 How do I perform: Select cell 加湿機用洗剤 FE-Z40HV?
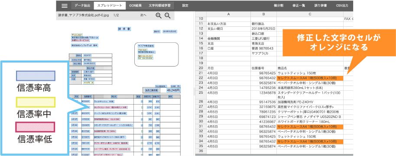310,102
